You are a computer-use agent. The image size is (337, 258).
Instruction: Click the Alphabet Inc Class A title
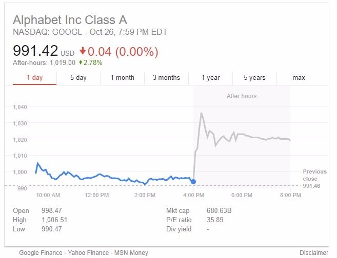(70, 20)
